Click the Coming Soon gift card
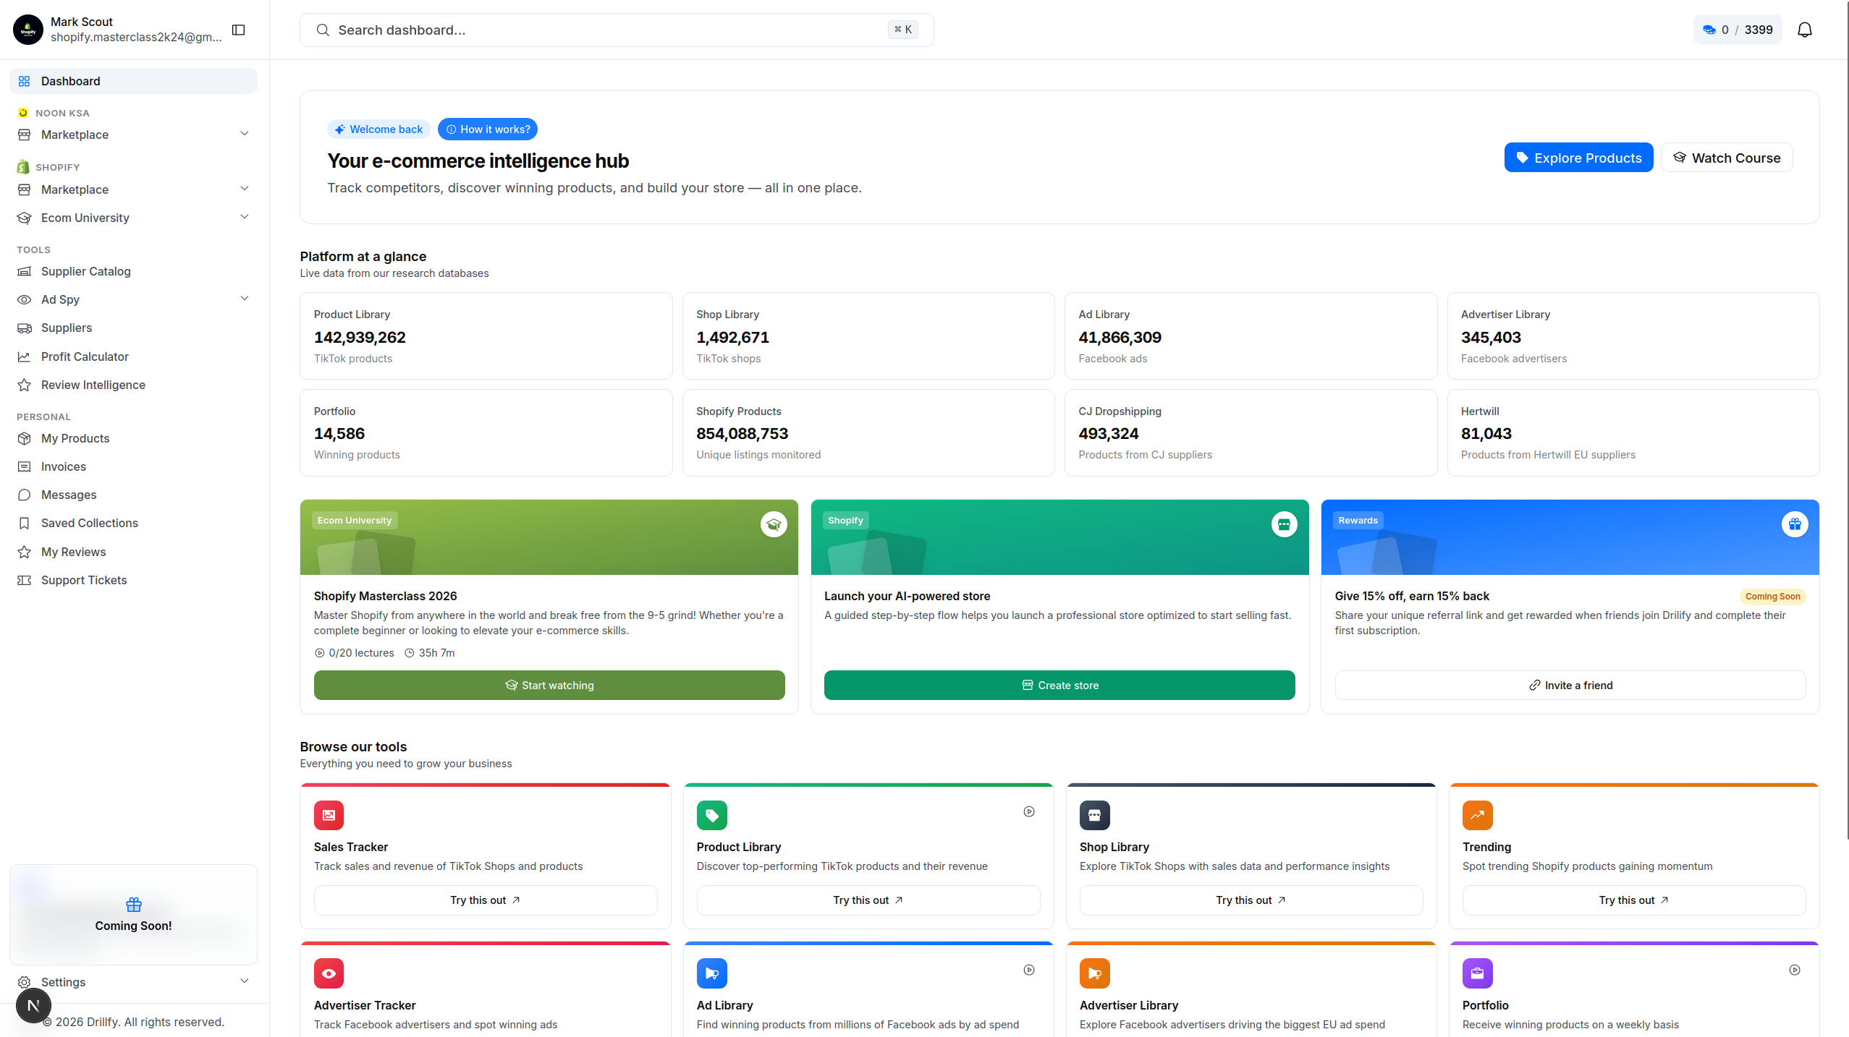This screenshot has height=1037, width=1849. pyautogui.click(x=134, y=915)
